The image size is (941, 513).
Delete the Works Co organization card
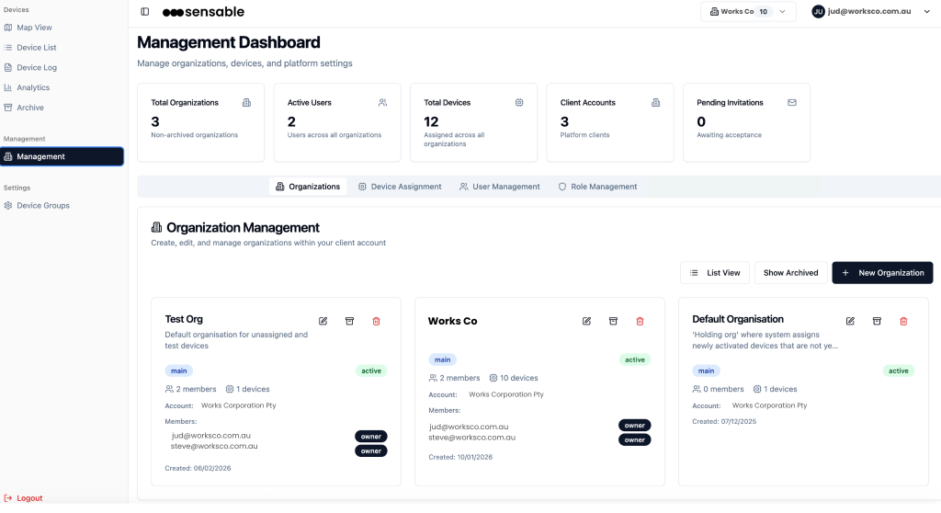[x=640, y=322]
